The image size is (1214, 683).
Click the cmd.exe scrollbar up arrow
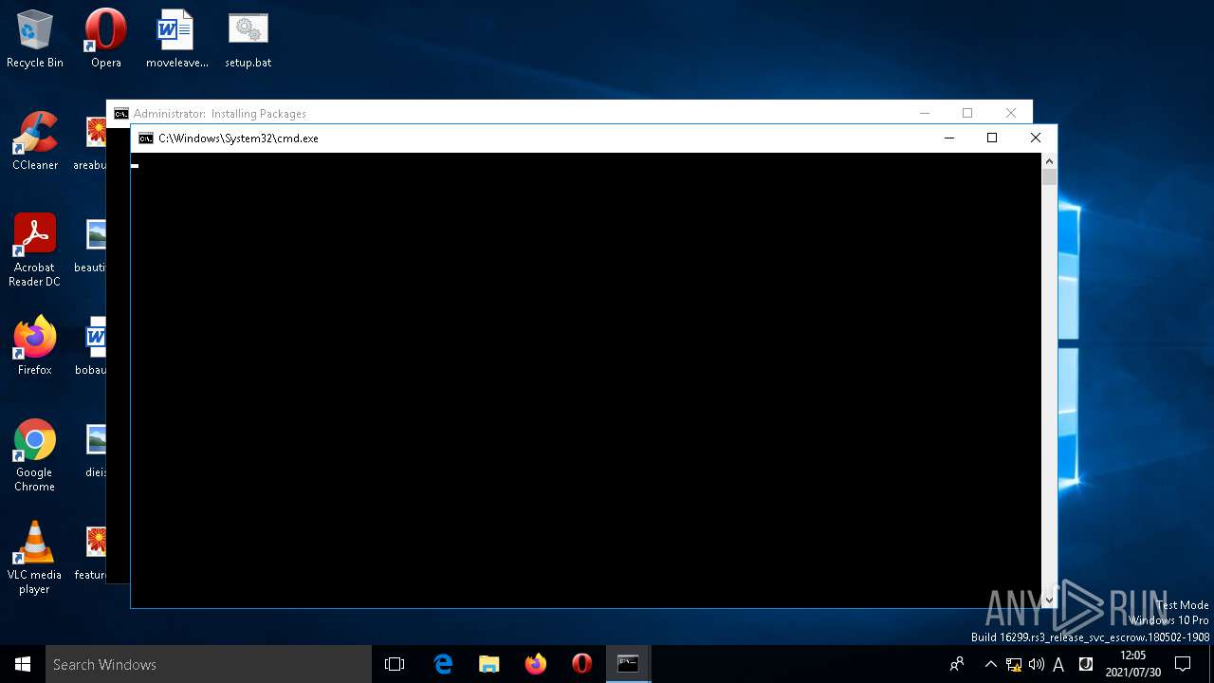pos(1049,161)
